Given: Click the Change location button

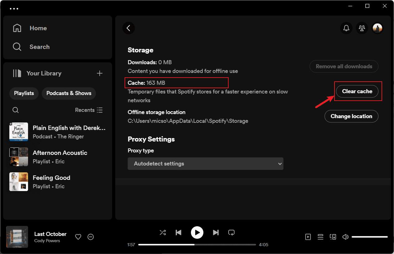Looking at the screenshot, I should 351,116.
